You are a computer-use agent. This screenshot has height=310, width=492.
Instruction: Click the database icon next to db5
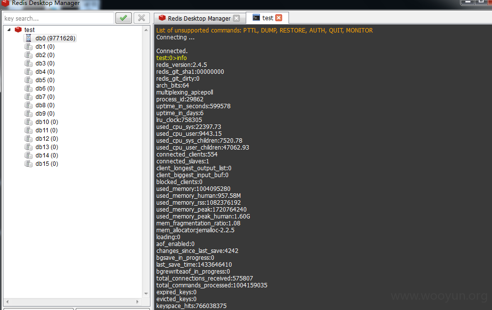click(x=29, y=80)
